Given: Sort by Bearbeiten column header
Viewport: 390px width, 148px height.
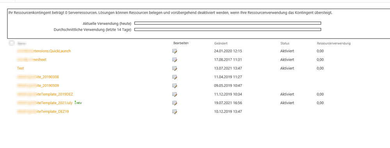Looking at the screenshot, I should coord(181,43).
